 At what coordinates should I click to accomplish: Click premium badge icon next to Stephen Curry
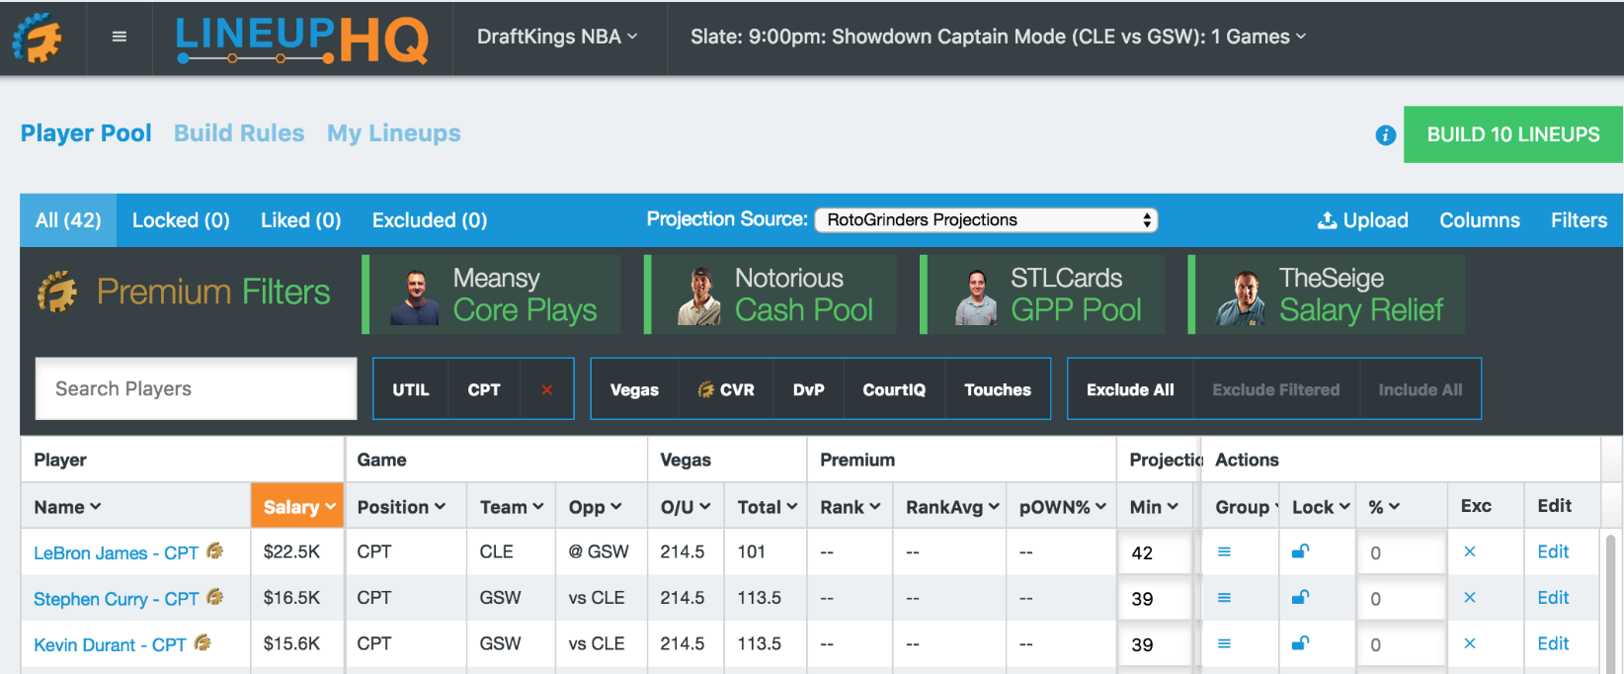click(214, 597)
